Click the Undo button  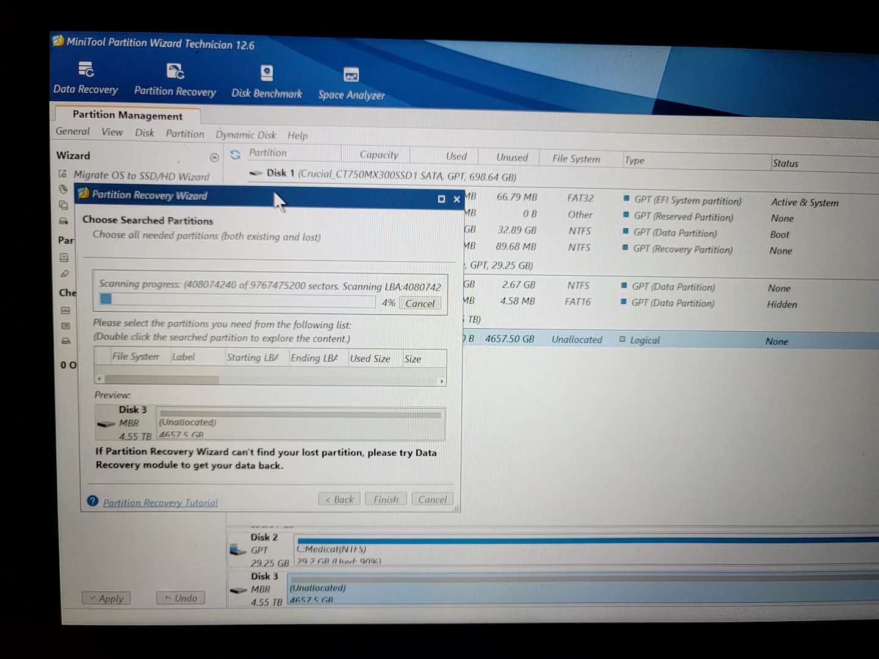[x=181, y=598]
